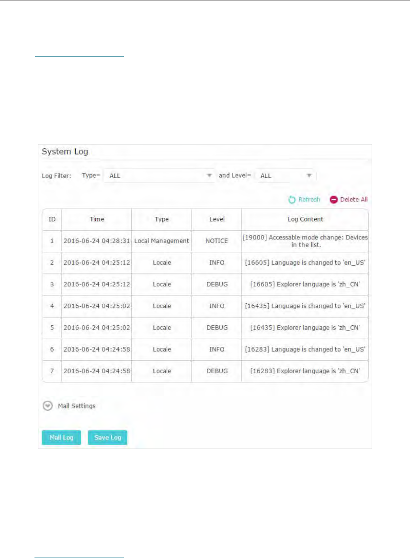Image resolution: width=410 pixels, height=558 pixels.
Task: Click log entry [16435] Explorer language
Action: [x=305, y=328]
